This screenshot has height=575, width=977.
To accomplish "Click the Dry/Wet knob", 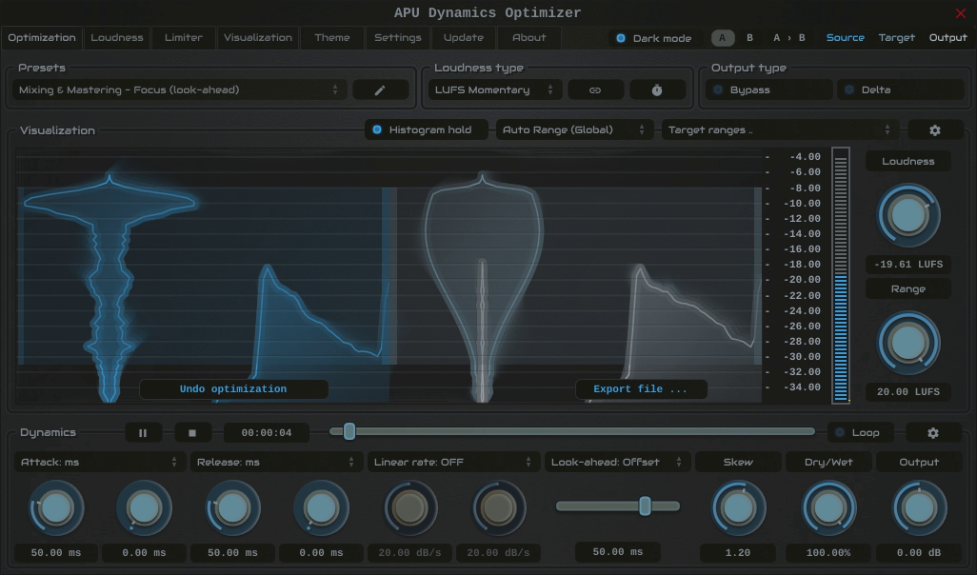I will (828, 508).
